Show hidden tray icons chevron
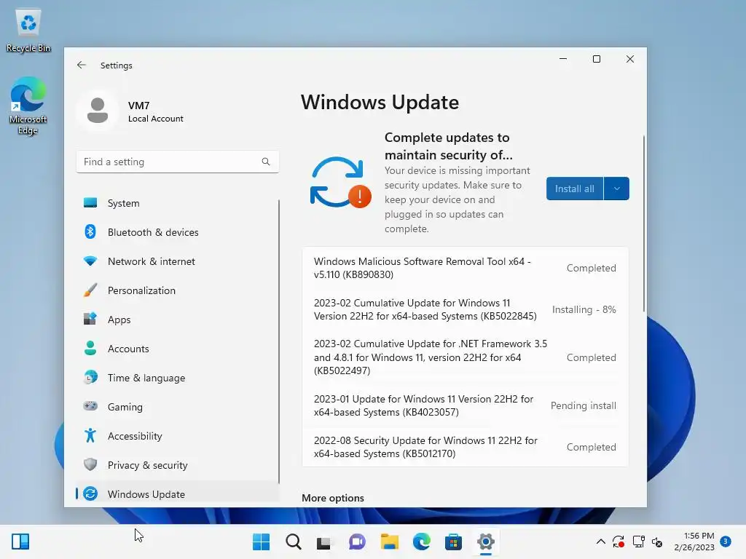Viewport: 746px width, 559px height. (601, 542)
